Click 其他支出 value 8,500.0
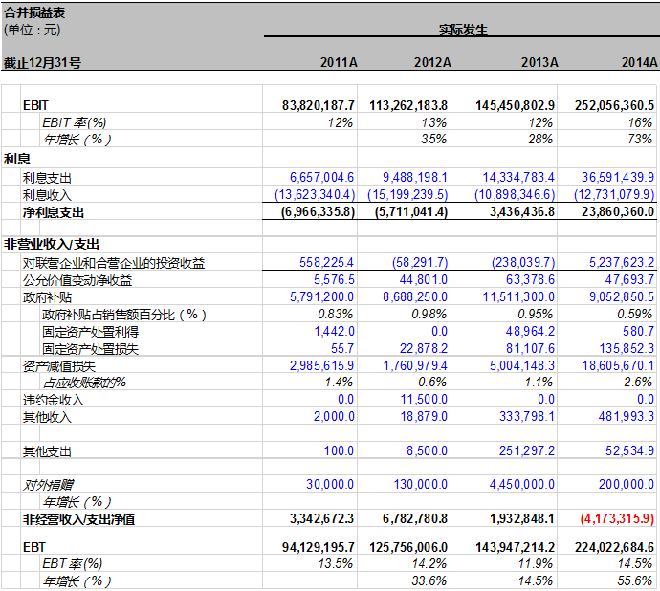Viewport: 660px width, 591px height. pyautogui.click(x=429, y=450)
